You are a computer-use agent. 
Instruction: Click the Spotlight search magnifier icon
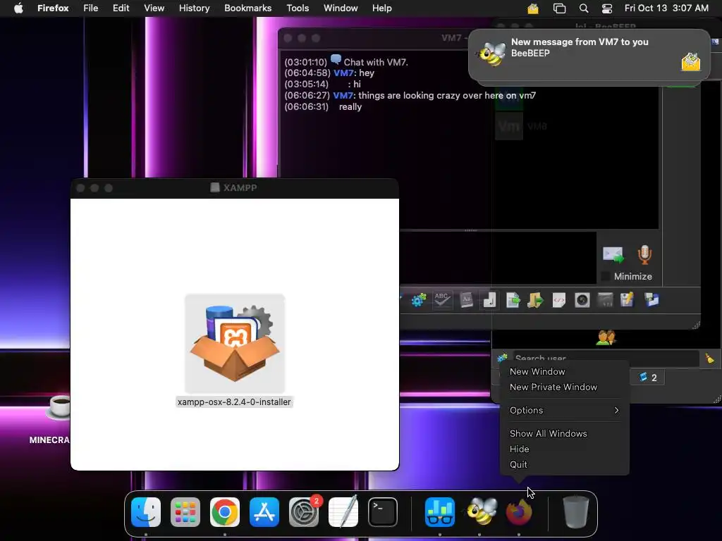tap(583, 8)
